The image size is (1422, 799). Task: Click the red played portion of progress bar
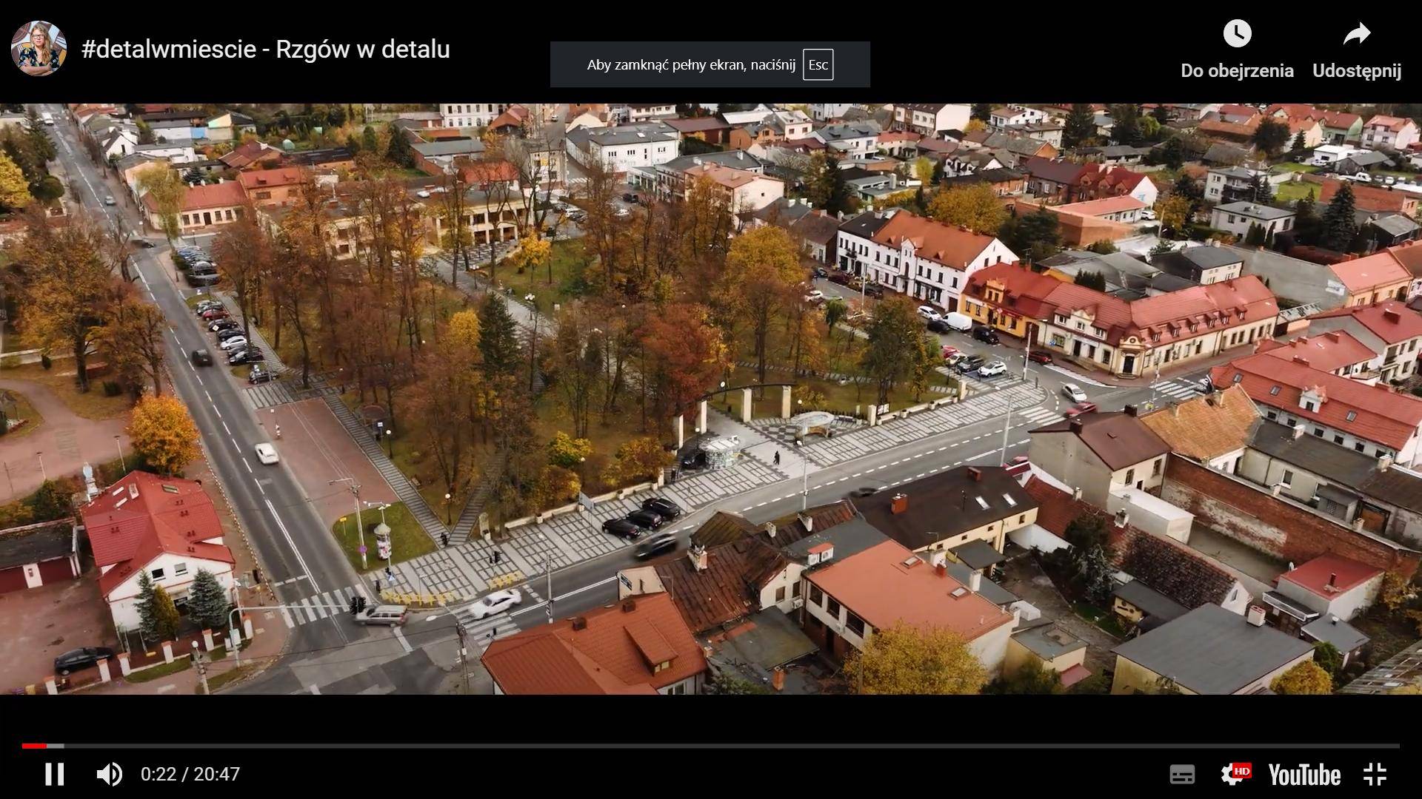click(x=34, y=746)
